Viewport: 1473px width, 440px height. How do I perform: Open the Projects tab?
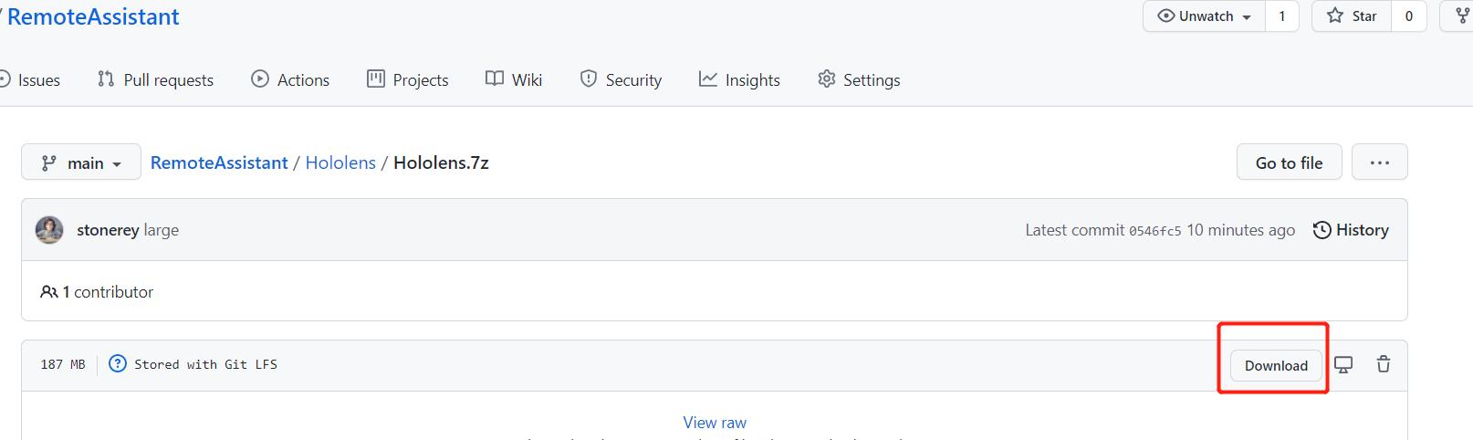point(407,80)
